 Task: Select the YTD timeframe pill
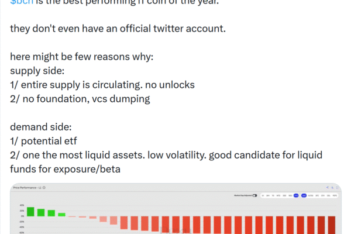(296, 195)
